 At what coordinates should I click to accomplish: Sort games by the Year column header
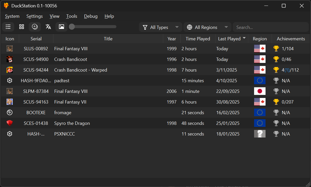[172, 39]
